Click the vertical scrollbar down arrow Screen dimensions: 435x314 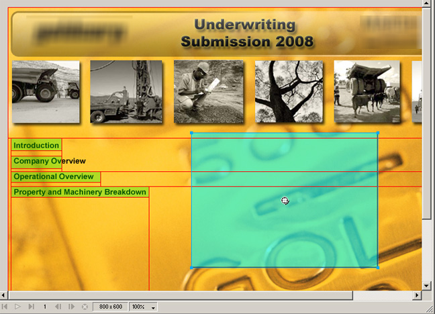(426, 286)
